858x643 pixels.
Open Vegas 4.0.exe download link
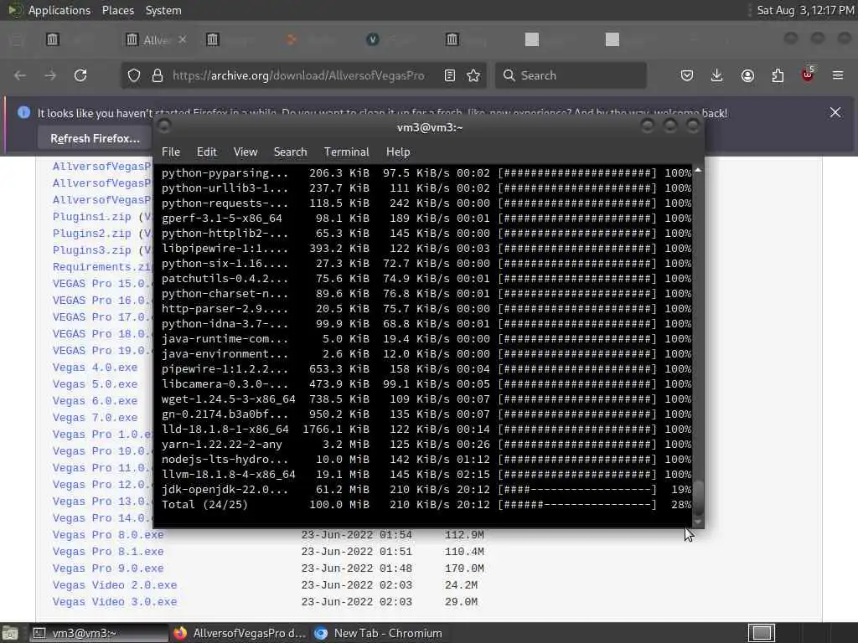tap(96, 368)
